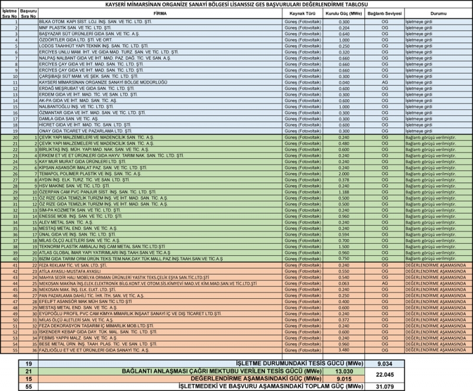The height and width of the screenshot is (391, 473).
Task: Click the firm name 'MNF PLASTİK SAN. VE TİC. LTD. ŞTİ.'
Action: coord(76,28)
